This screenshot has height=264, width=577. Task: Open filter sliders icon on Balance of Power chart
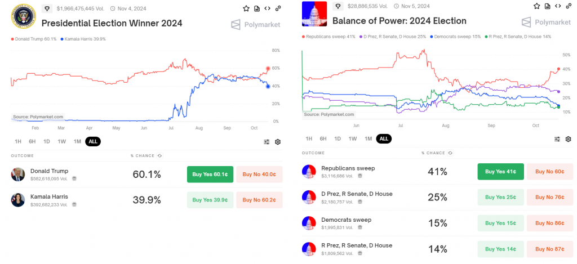pyautogui.click(x=557, y=139)
